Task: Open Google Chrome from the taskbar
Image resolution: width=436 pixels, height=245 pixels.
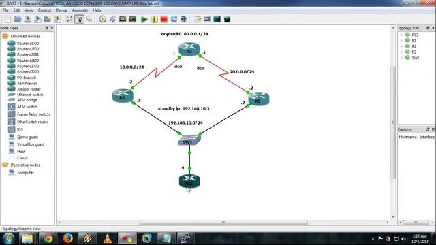Action: pos(48,238)
